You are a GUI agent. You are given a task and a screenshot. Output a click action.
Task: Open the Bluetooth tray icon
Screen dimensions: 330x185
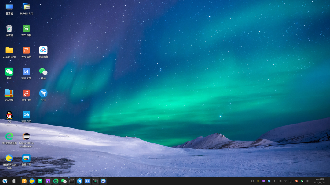point(307,181)
